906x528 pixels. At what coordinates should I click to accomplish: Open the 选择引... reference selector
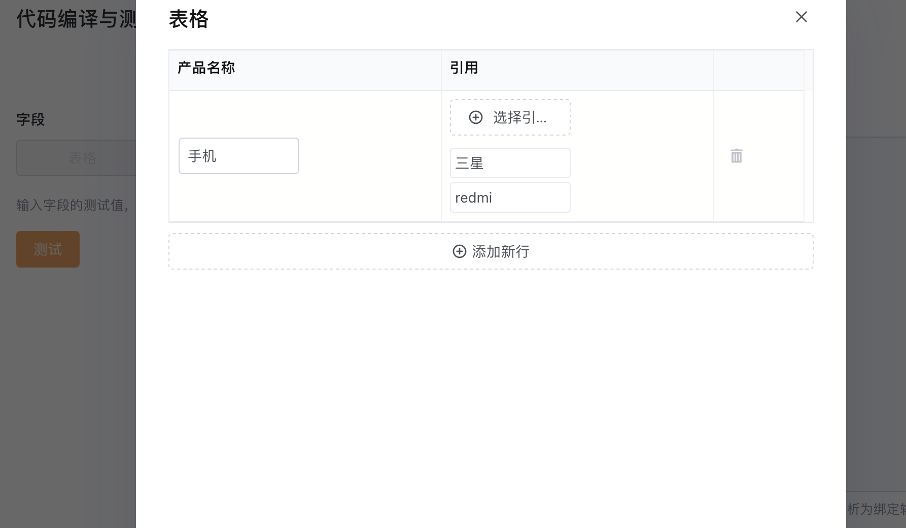pos(510,117)
